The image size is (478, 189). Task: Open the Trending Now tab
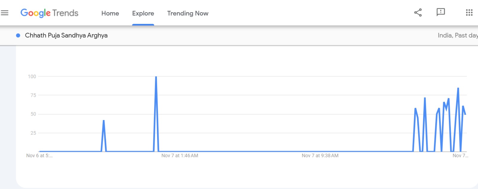click(x=188, y=13)
